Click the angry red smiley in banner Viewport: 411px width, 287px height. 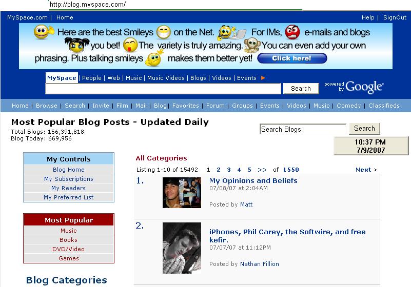(x=292, y=32)
